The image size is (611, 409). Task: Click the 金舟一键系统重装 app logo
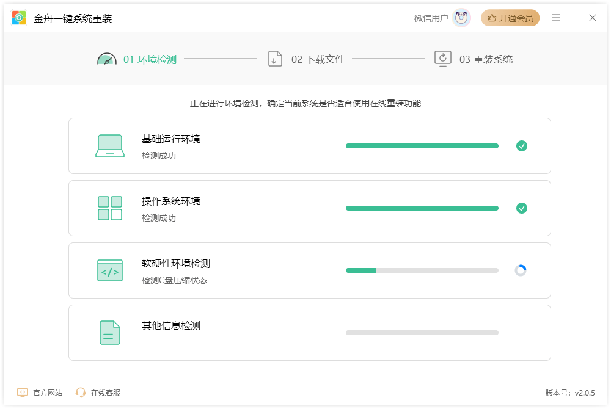19,18
